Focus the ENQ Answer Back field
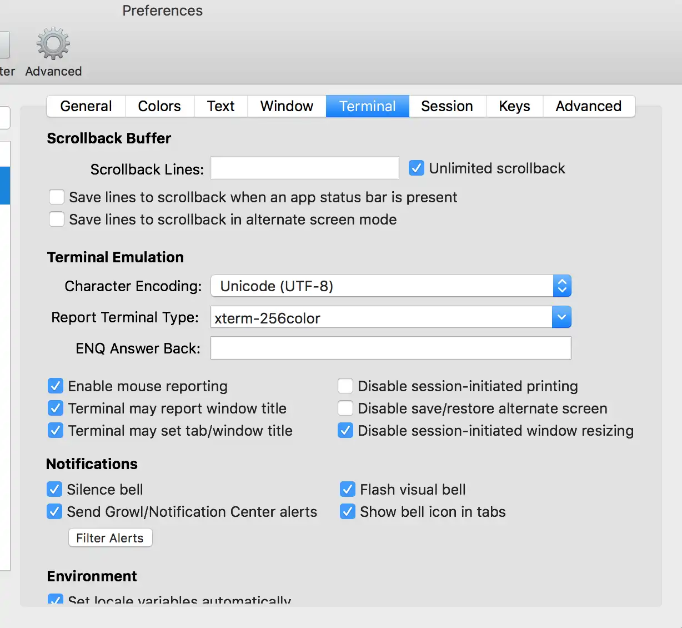This screenshot has height=628, width=682. (390, 348)
